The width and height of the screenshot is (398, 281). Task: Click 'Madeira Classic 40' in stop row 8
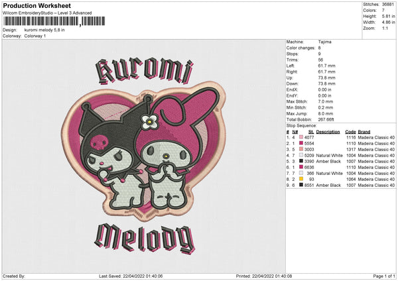(x=376, y=179)
